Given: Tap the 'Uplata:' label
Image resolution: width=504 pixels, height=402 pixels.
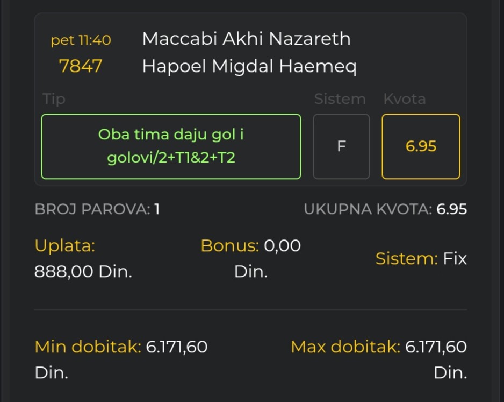Looking at the screenshot, I should coord(64,246).
